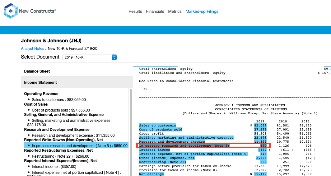331x176 pixels.
Task: Open the Metrics nav item
Action: 175,12
